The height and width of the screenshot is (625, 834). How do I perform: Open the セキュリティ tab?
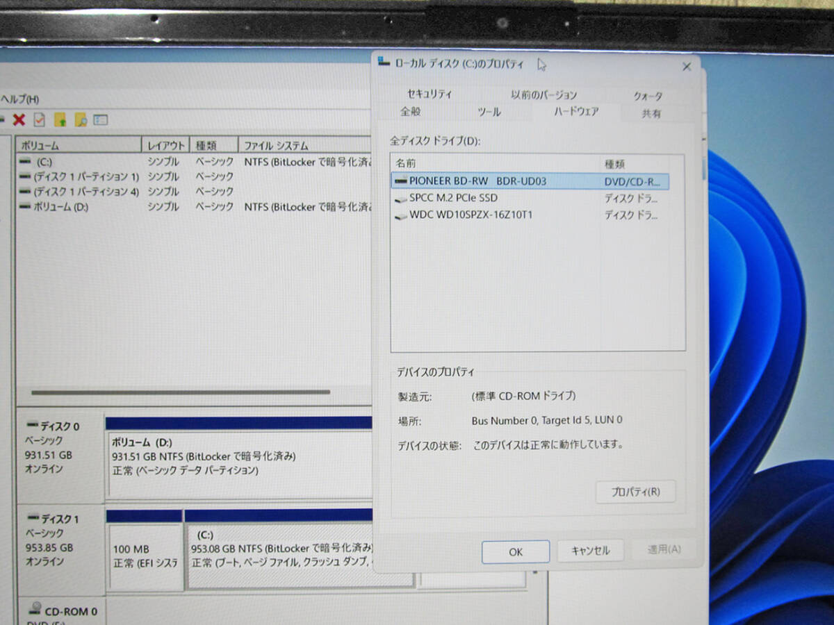pos(430,94)
